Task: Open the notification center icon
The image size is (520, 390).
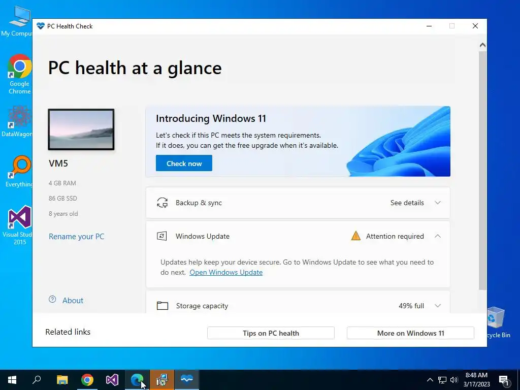Action: (x=504, y=380)
